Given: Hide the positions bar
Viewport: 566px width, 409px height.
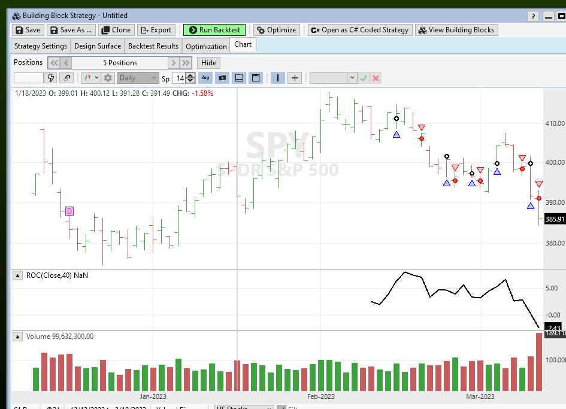Looking at the screenshot, I should coord(208,63).
